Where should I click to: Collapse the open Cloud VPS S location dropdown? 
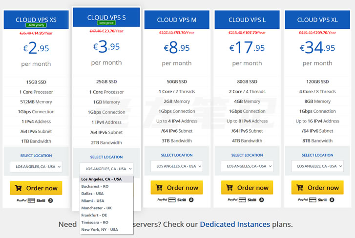[106, 169]
